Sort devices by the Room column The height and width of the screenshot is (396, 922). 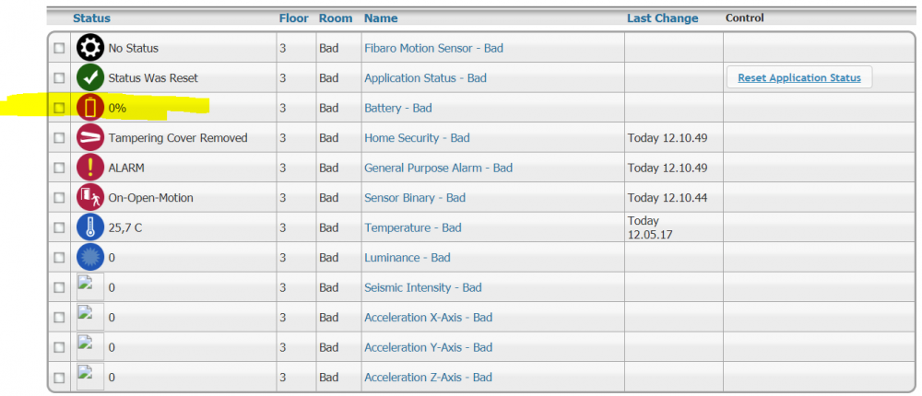pyautogui.click(x=336, y=18)
